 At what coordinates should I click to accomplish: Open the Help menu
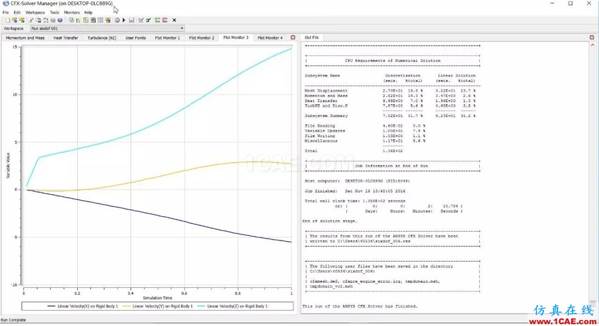pos(88,12)
